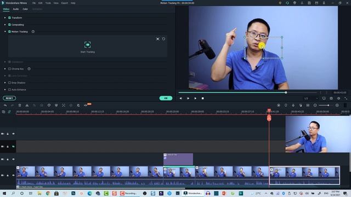Click the Delete trash icon in timeline toolbar
This screenshot has width=351, height=197.
coord(20,105)
